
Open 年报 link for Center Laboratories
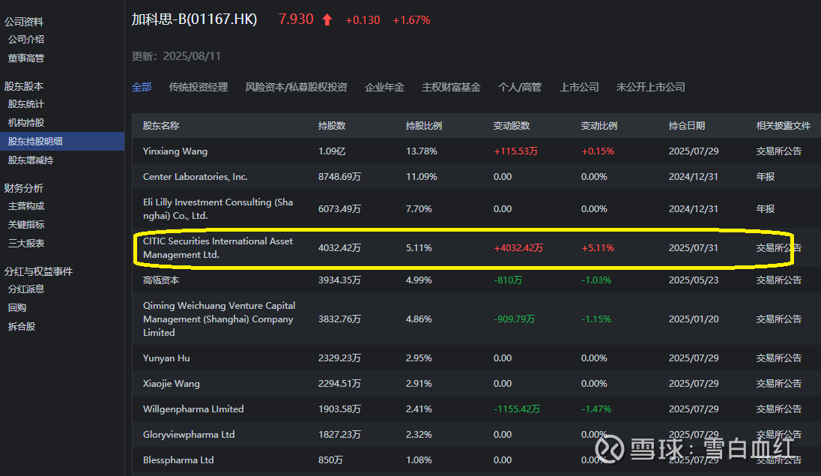click(x=766, y=177)
